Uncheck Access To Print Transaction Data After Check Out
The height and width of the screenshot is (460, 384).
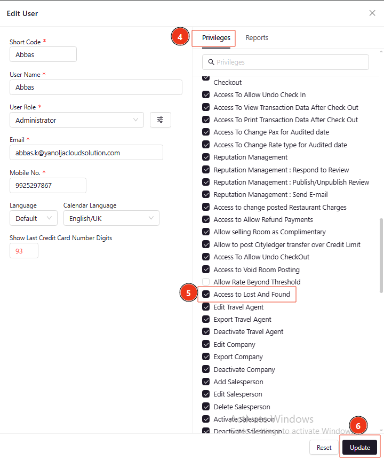coord(206,120)
